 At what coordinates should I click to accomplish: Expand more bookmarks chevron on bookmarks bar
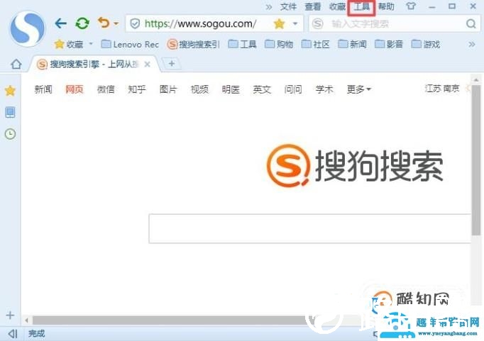tap(472, 45)
